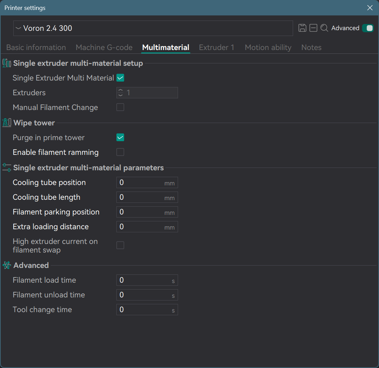379x368 pixels.
Task: Check High extruder current on filament swap
Action: pos(120,245)
